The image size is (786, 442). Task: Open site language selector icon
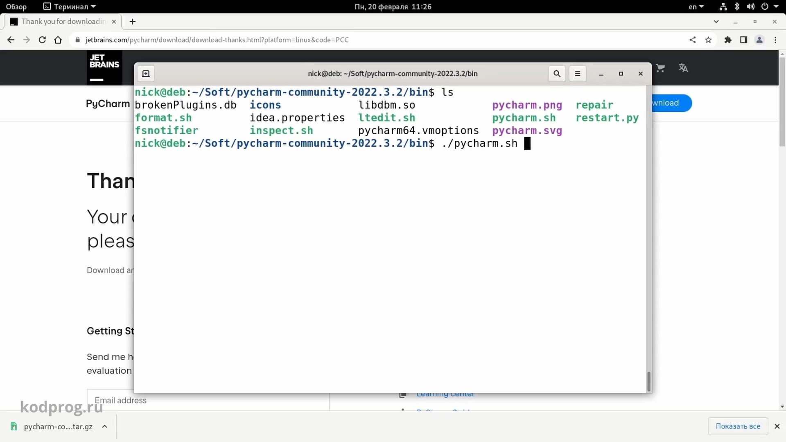point(683,68)
